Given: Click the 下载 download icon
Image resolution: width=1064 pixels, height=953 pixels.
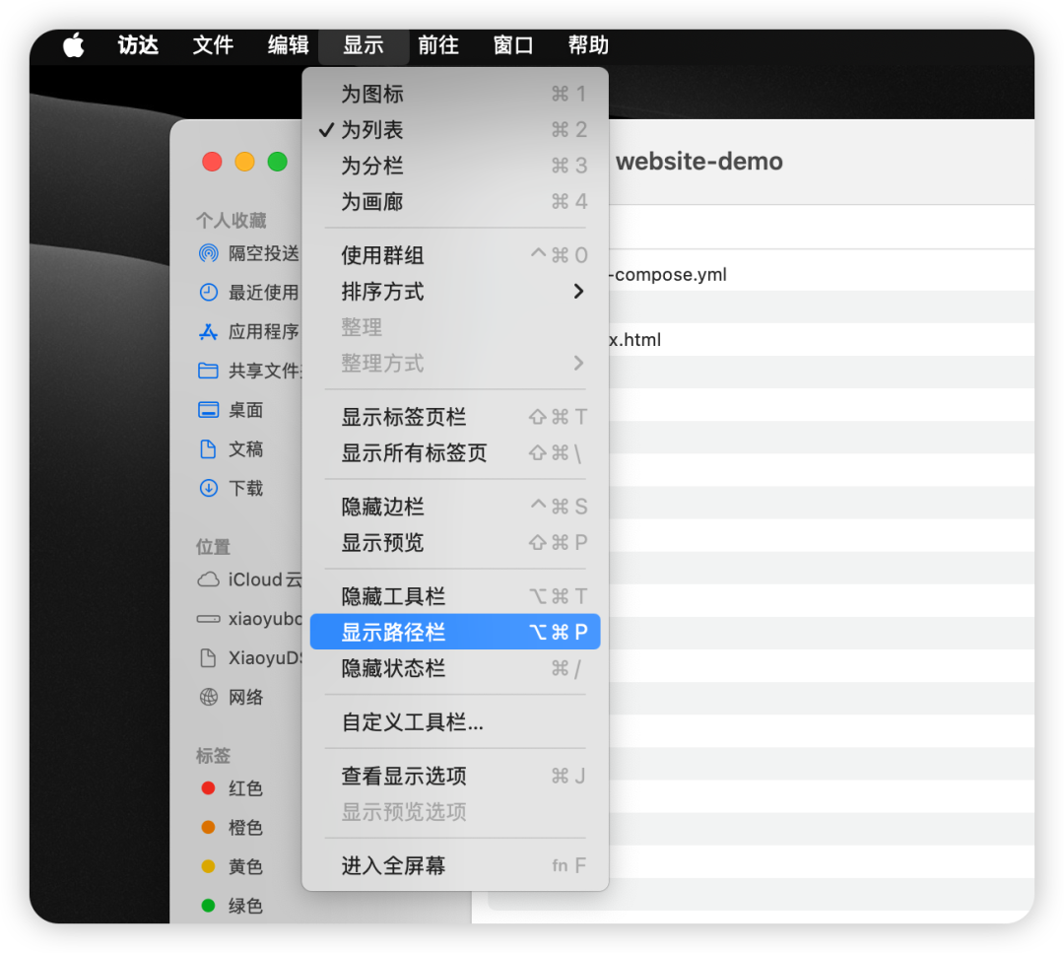Looking at the screenshot, I should (x=208, y=488).
